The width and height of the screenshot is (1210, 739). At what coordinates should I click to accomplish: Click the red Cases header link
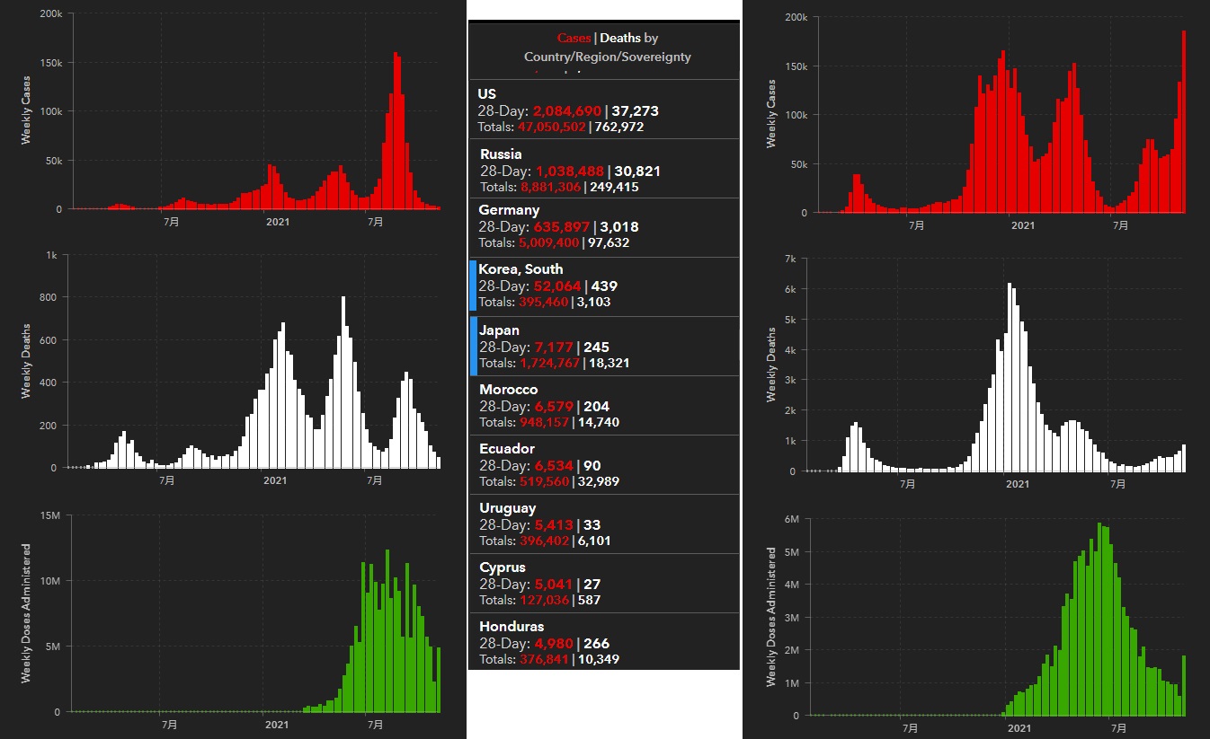click(574, 38)
